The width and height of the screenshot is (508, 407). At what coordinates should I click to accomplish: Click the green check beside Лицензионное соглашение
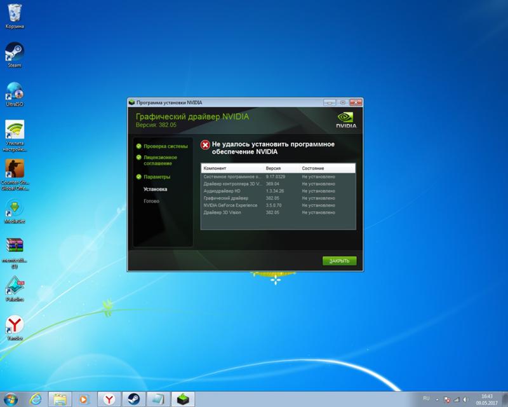(138, 158)
